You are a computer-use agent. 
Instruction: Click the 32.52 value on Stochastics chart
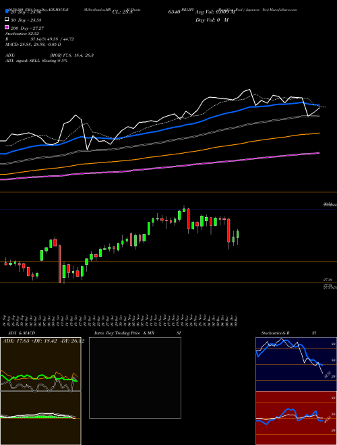pyautogui.click(x=327, y=375)
